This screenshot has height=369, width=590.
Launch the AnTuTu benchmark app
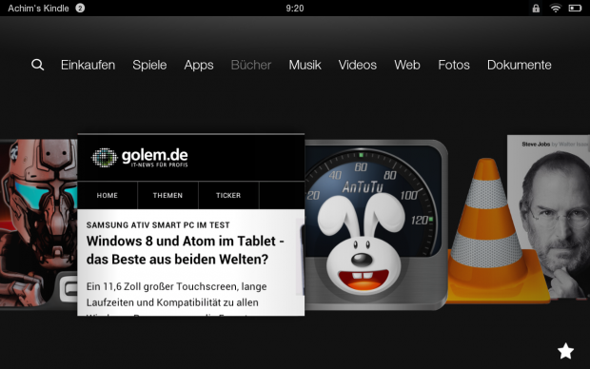click(x=376, y=225)
